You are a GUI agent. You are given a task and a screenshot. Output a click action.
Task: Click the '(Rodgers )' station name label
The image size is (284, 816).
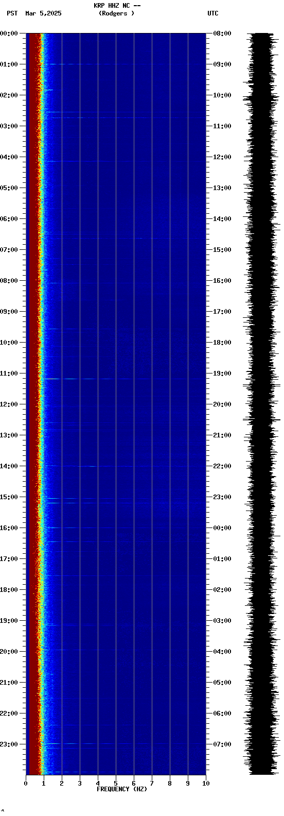tap(116, 13)
